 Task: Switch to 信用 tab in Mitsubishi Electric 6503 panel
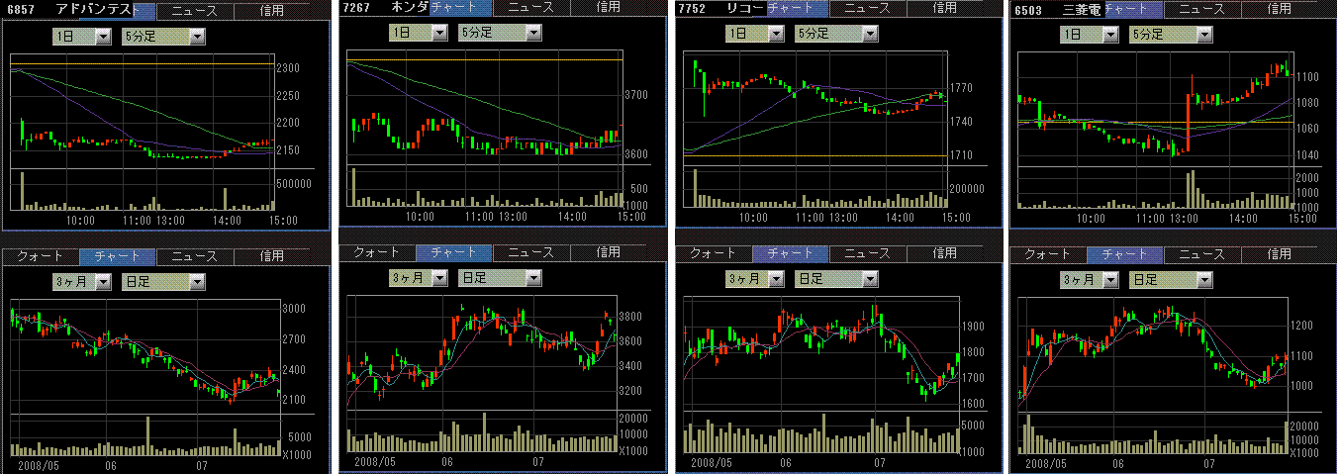pos(1279,8)
